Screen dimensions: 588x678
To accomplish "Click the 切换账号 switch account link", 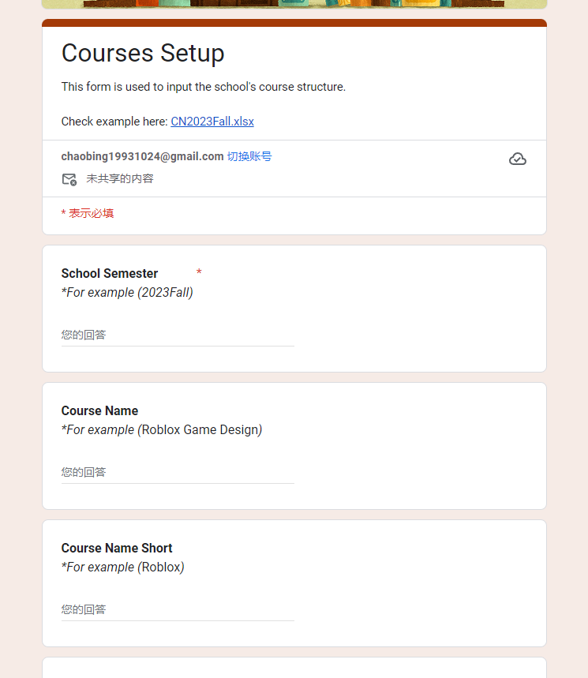I will point(249,156).
